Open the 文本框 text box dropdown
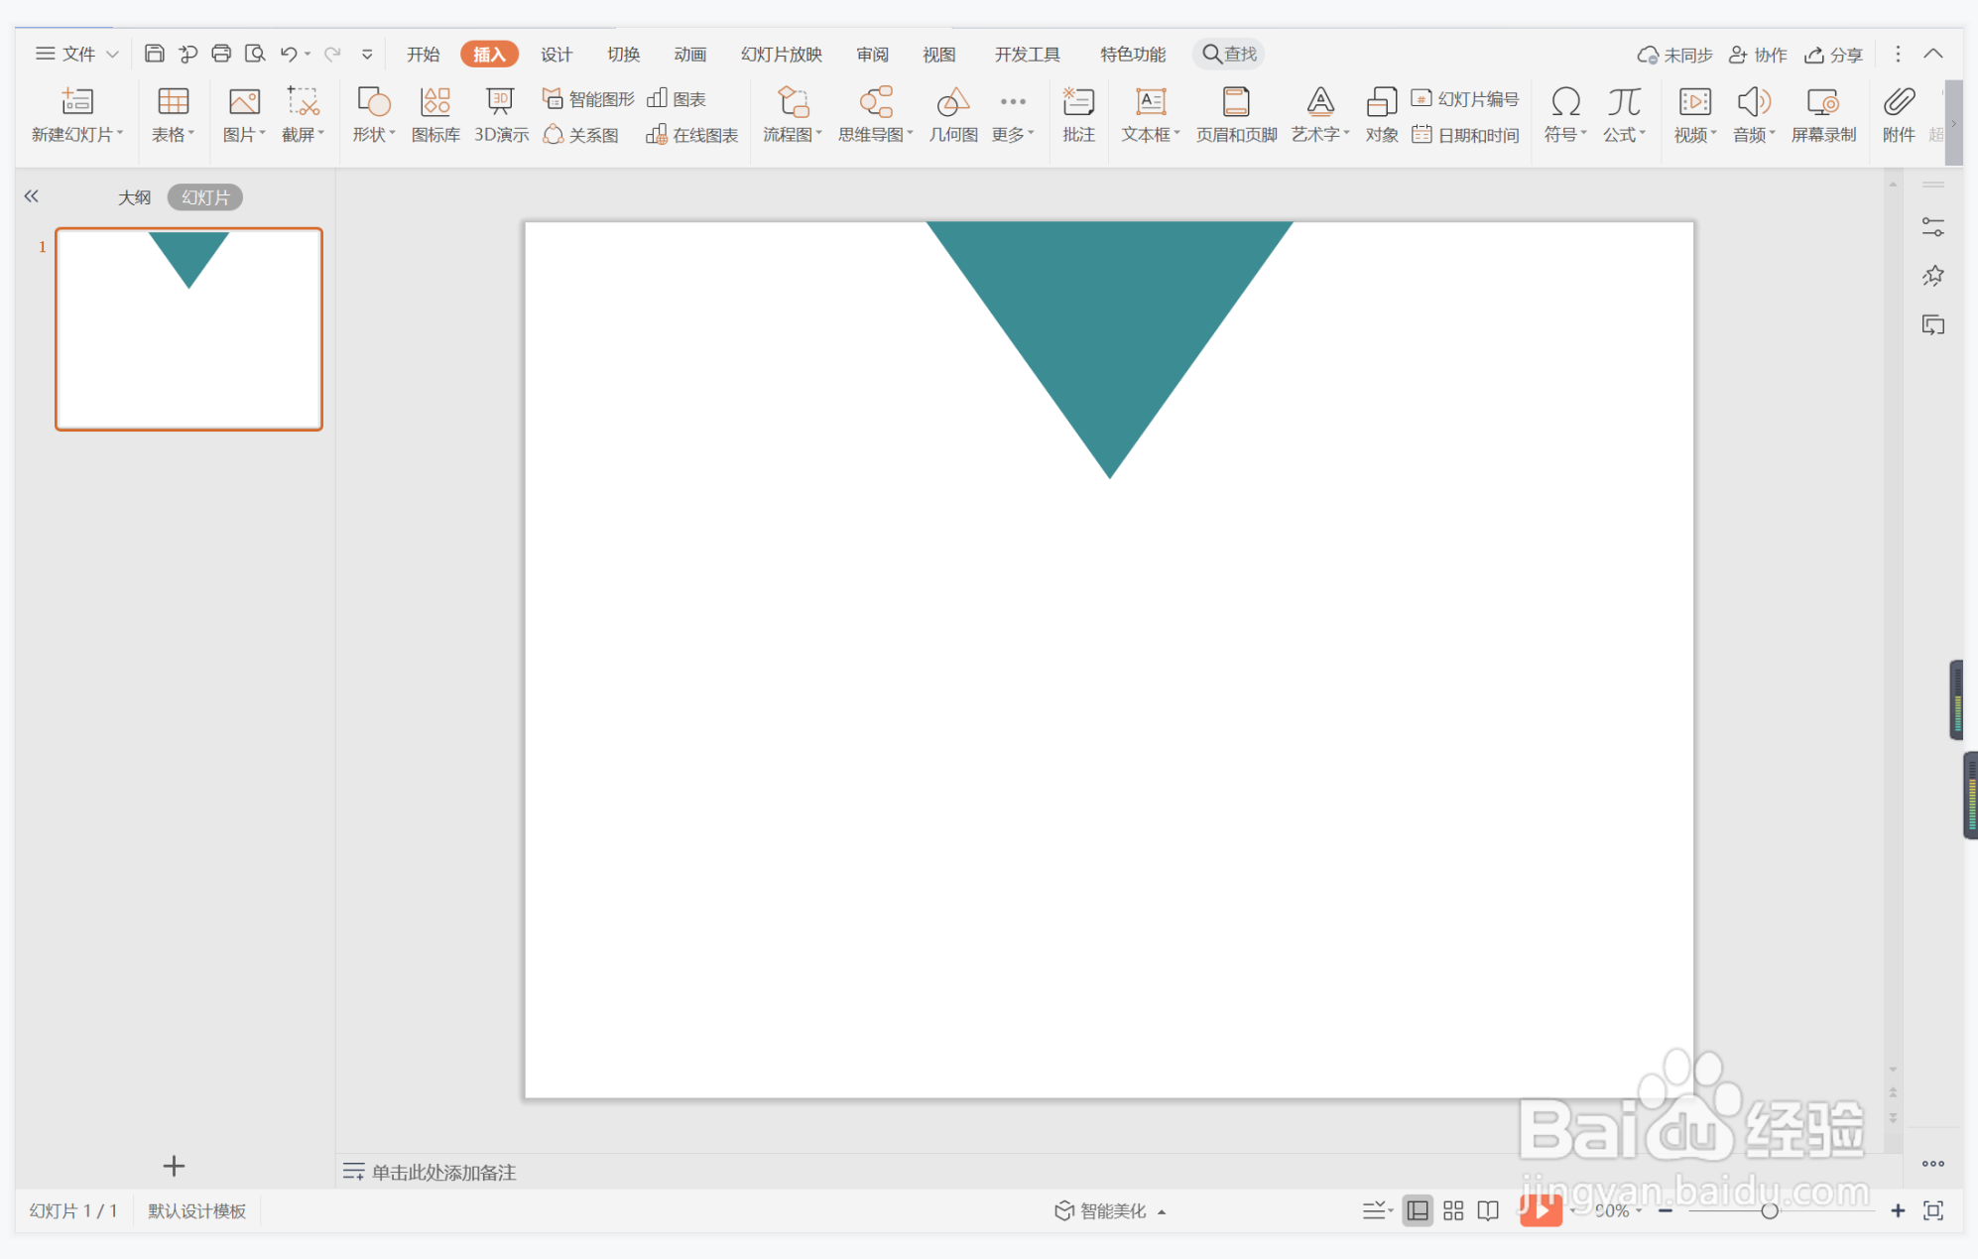The image size is (1978, 1259). (x=1150, y=134)
